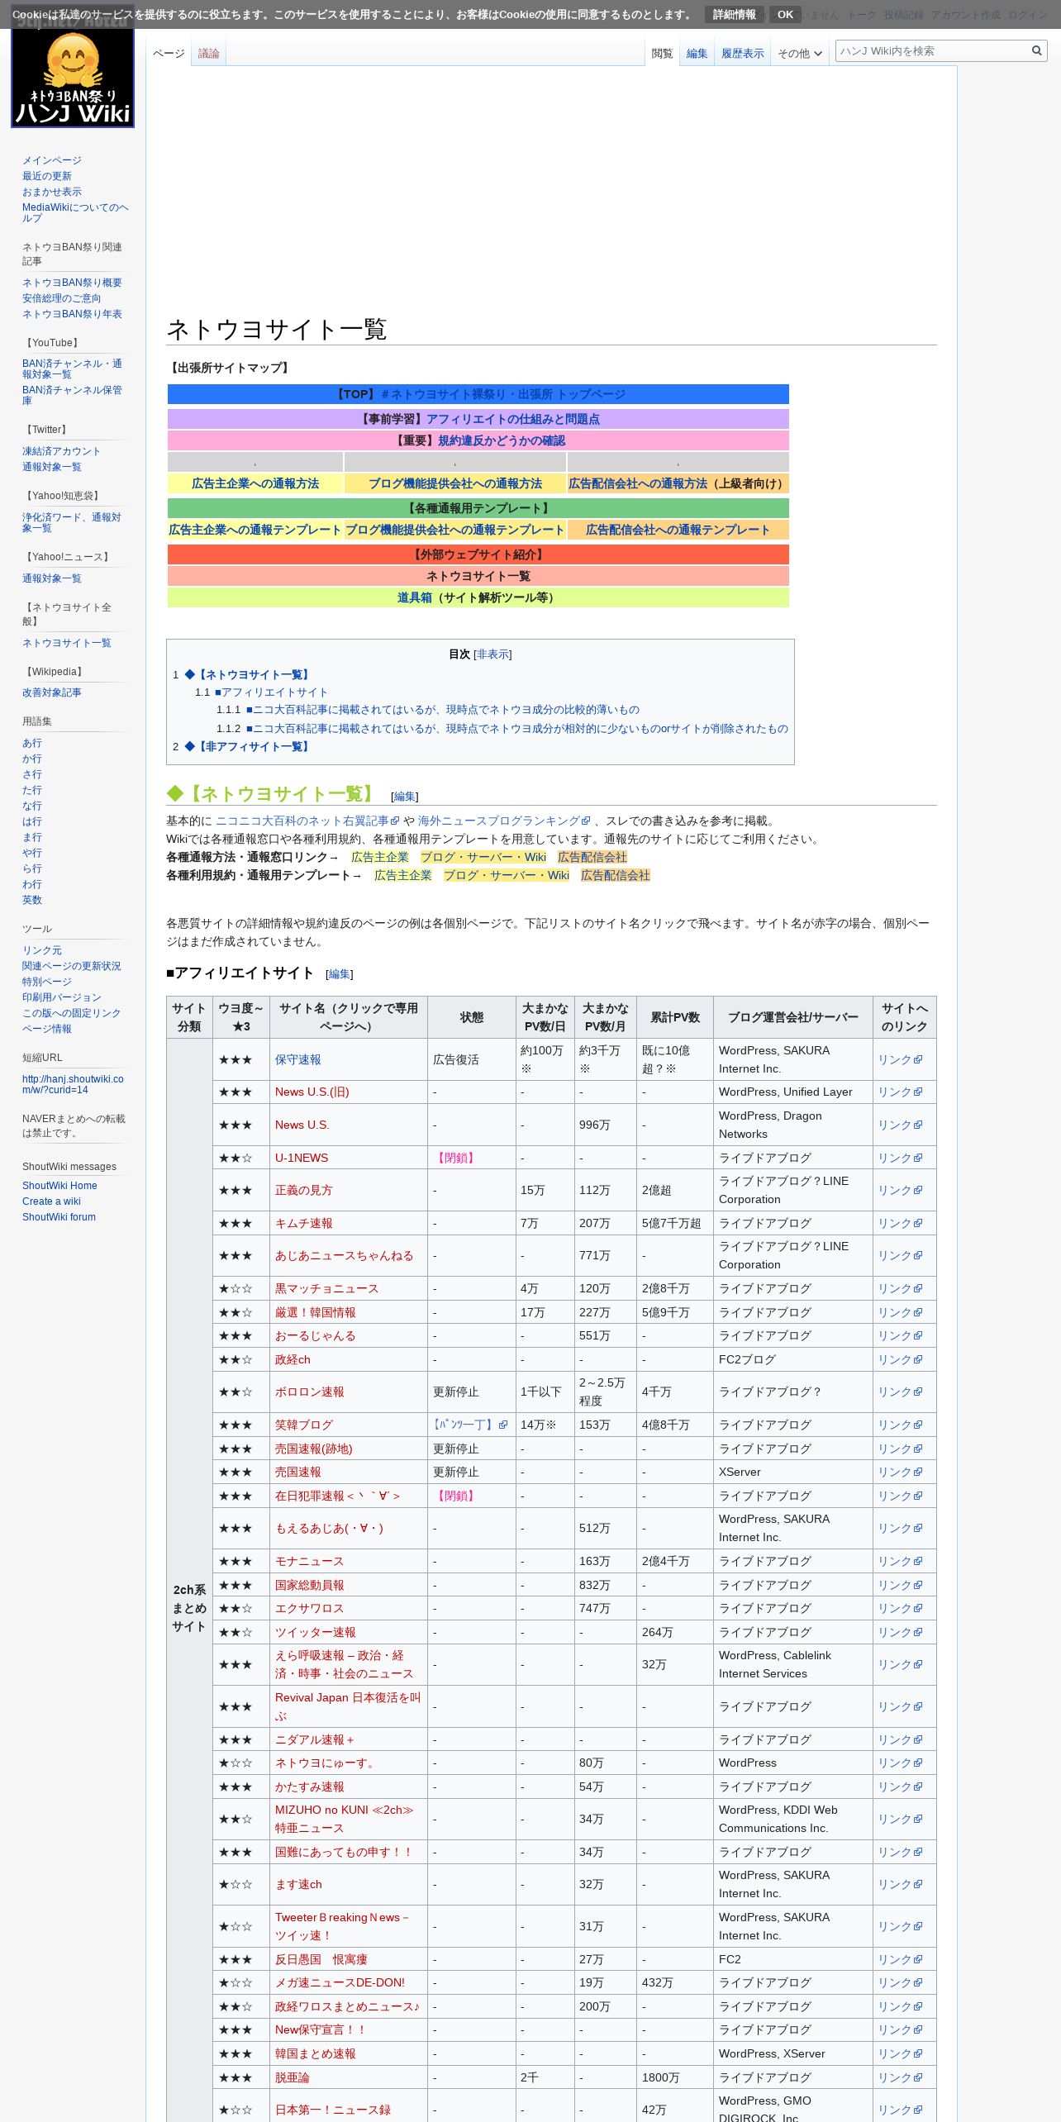Open 広告主企業への通報方法 in site map
The image size is (1061, 2122).
(x=255, y=484)
